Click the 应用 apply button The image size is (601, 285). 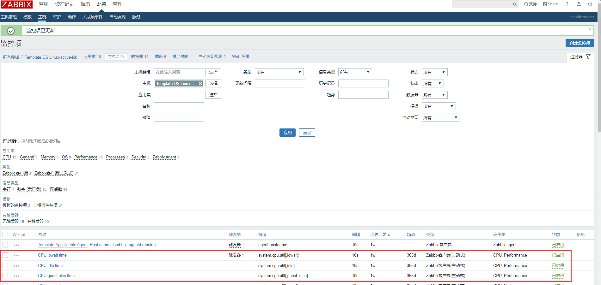(287, 133)
